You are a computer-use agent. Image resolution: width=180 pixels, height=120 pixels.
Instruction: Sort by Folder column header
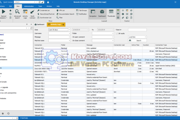[73, 45]
